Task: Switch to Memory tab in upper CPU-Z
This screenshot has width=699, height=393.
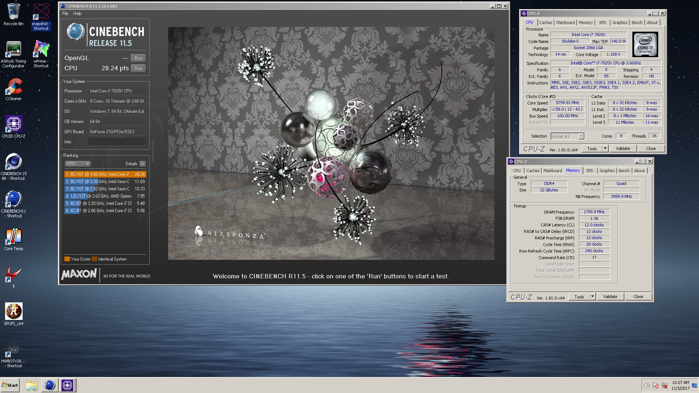Action: (585, 23)
